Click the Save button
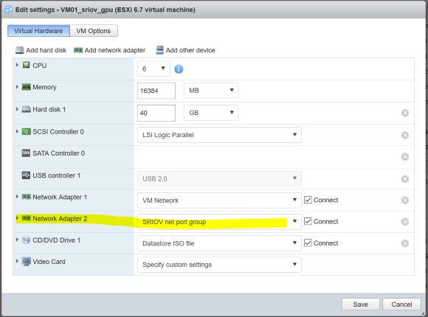Viewport: 428px width, 317px height. point(361,304)
